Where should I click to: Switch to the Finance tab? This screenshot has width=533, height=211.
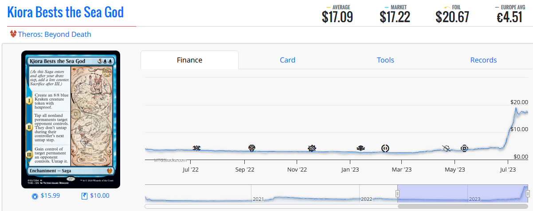[189, 60]
